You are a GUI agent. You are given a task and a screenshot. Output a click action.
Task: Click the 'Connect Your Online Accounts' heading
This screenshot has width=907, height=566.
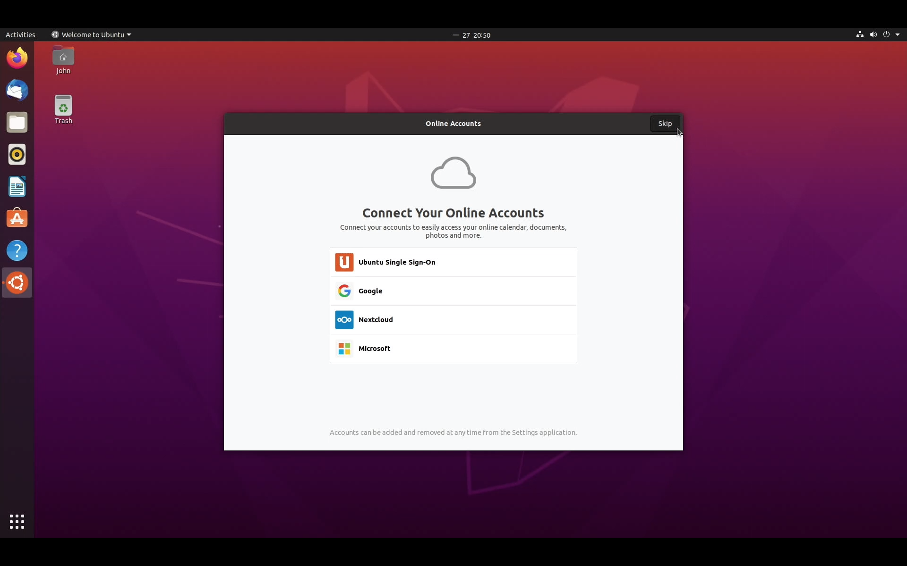click(453, 213)
